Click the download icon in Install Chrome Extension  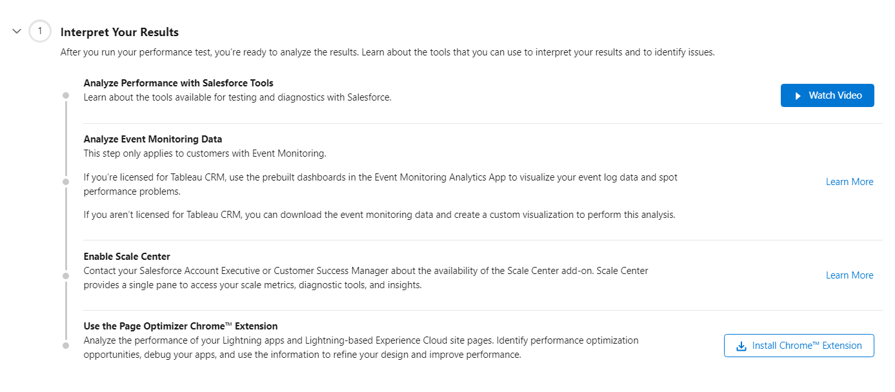pos(741,346)
